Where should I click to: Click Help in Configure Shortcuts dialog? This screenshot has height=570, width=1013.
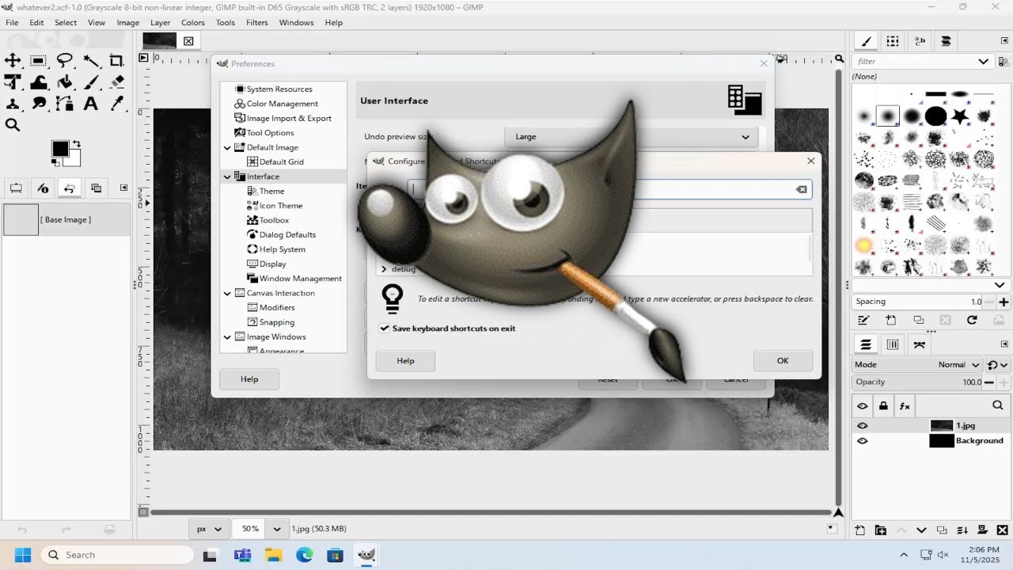click(x=405, y=360)
